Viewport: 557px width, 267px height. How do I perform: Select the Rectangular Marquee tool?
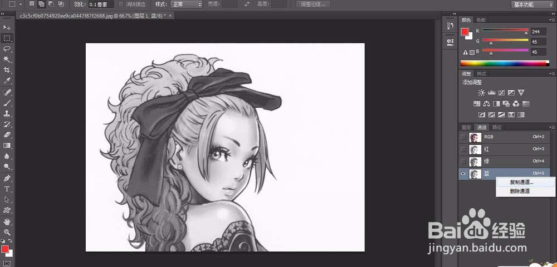7,38
